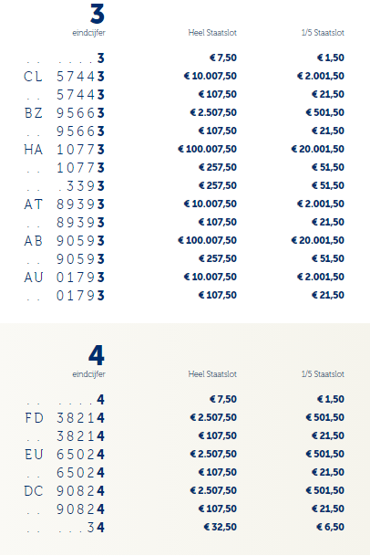The width and height of the screenshot is (370, 556).
Task: Click prize € 100.007,50 for HA 10773
Action: coord(207,150)
